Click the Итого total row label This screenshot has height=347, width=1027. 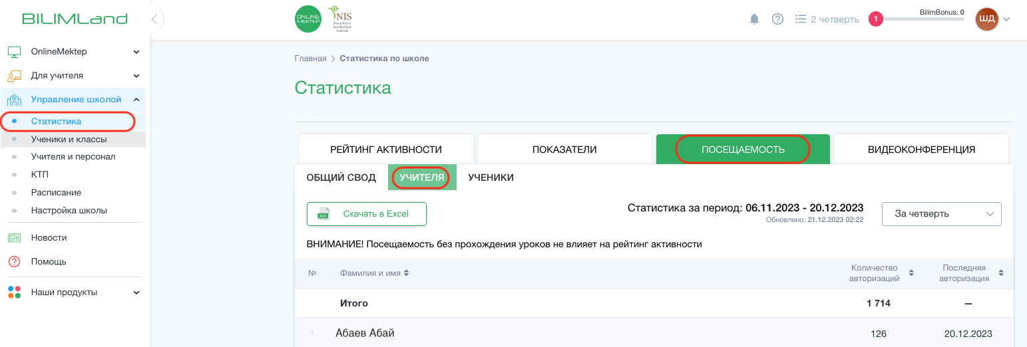point(354,303)
